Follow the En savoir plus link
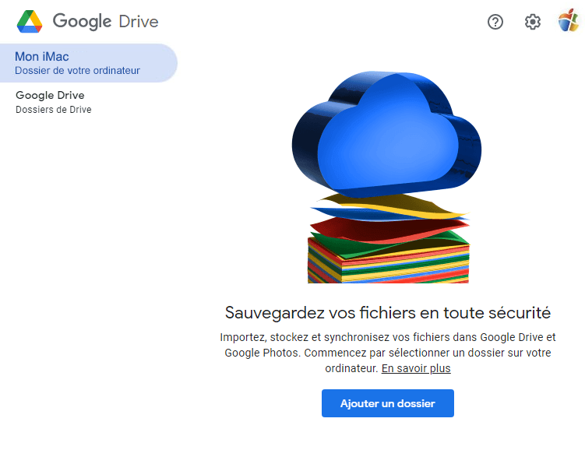 (x=416, y=368)
